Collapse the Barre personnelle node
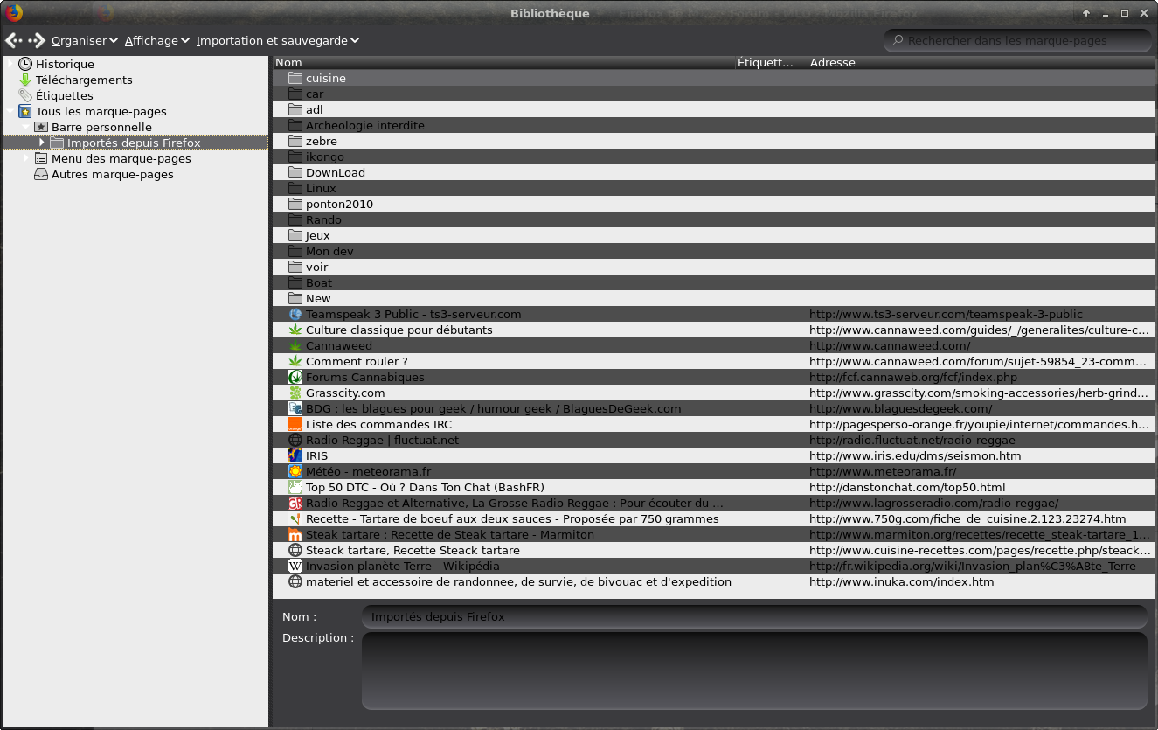 tap(26, 127)
